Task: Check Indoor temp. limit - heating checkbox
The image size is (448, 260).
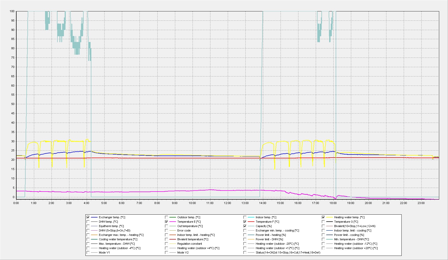Action: [166, 235]
